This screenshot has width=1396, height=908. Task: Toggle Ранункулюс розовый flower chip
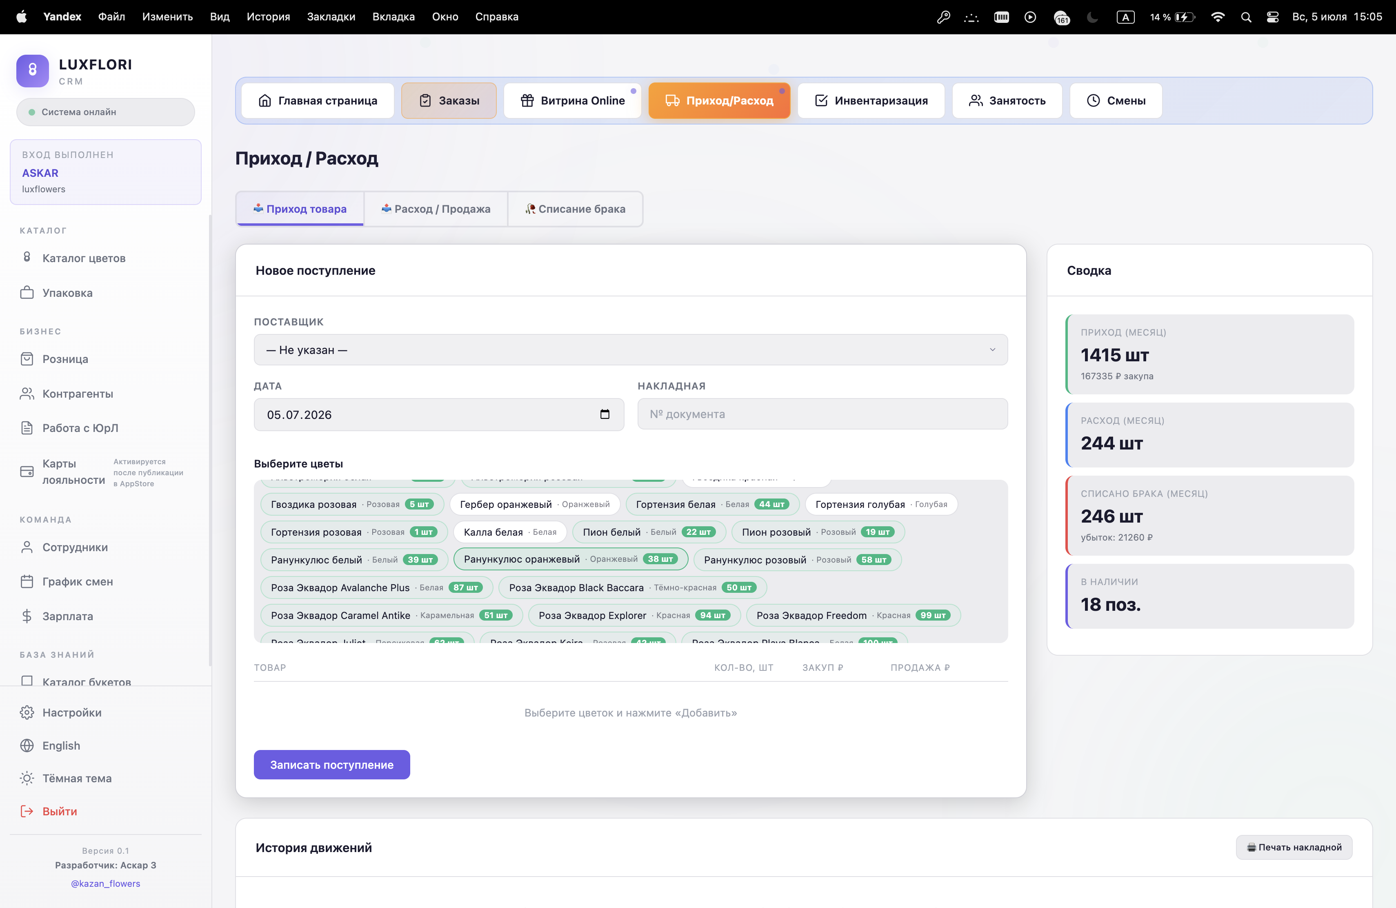point(797,560)
